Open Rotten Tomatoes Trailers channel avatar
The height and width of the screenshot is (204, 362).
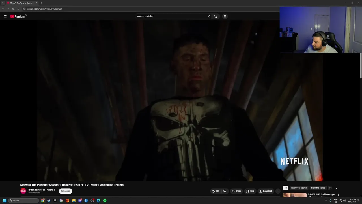tap(23, 191)
